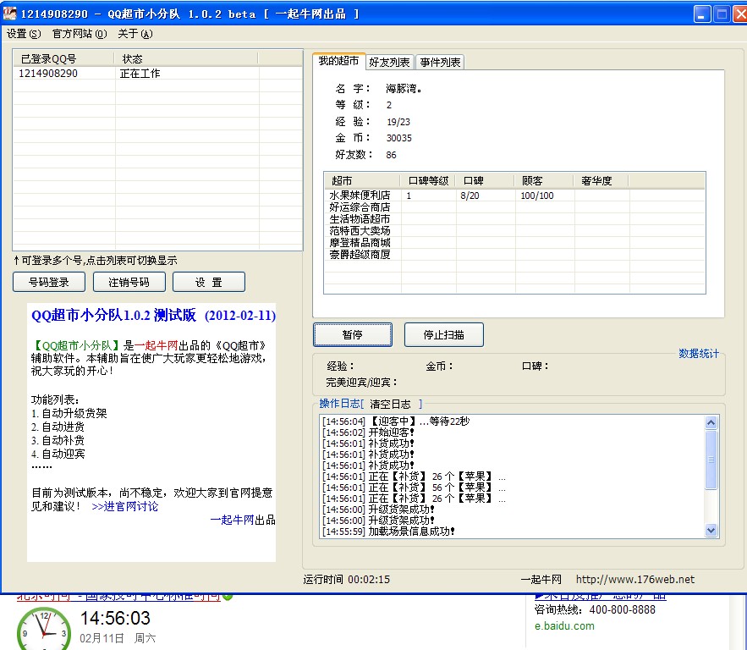This screenshot has height=650, width=747.
Task: Click log entry 加载场景信息成功
Action: (388, 531)
